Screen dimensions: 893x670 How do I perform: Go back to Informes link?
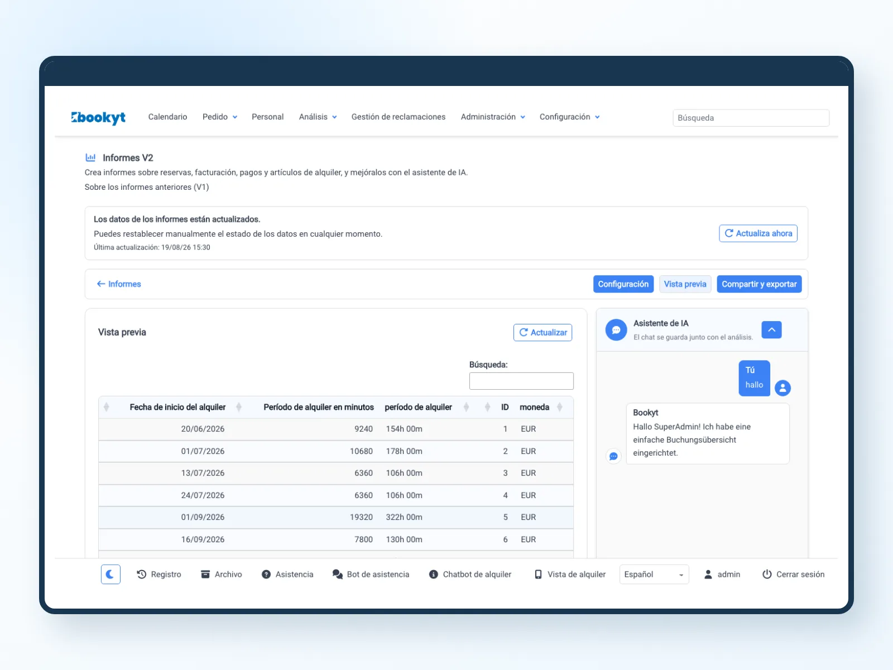pyautogui.click(x=119, y=284)
